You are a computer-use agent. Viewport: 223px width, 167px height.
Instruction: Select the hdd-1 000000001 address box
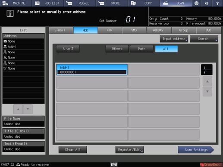click(x=92, y=70)
